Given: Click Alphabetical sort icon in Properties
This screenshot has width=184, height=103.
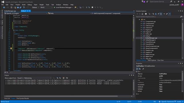Looking at the screenshot, I should 140,69.
